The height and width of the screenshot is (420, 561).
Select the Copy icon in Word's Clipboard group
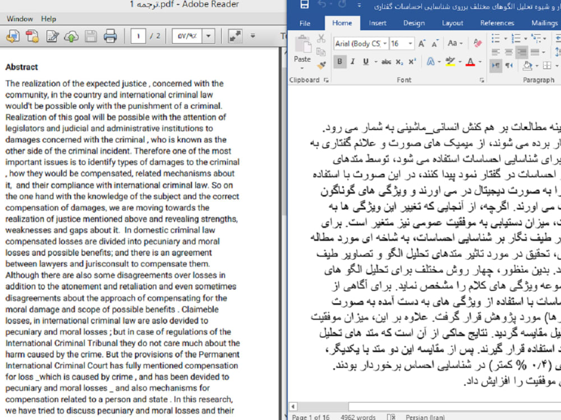(320, 52)
